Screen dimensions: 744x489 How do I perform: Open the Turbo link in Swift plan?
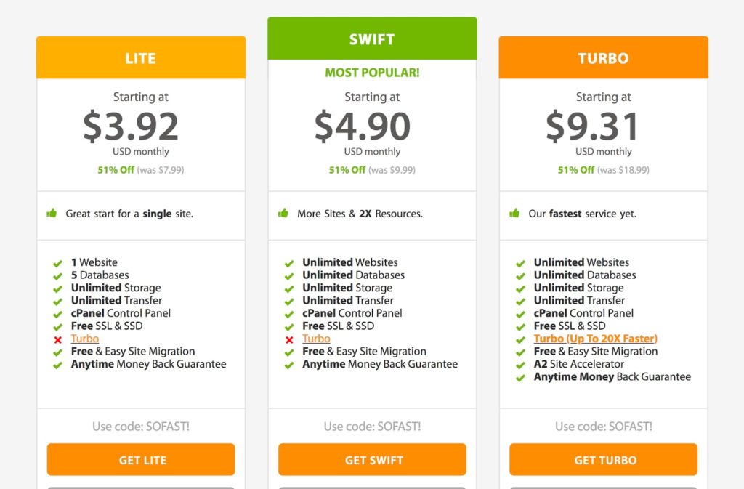316,339
